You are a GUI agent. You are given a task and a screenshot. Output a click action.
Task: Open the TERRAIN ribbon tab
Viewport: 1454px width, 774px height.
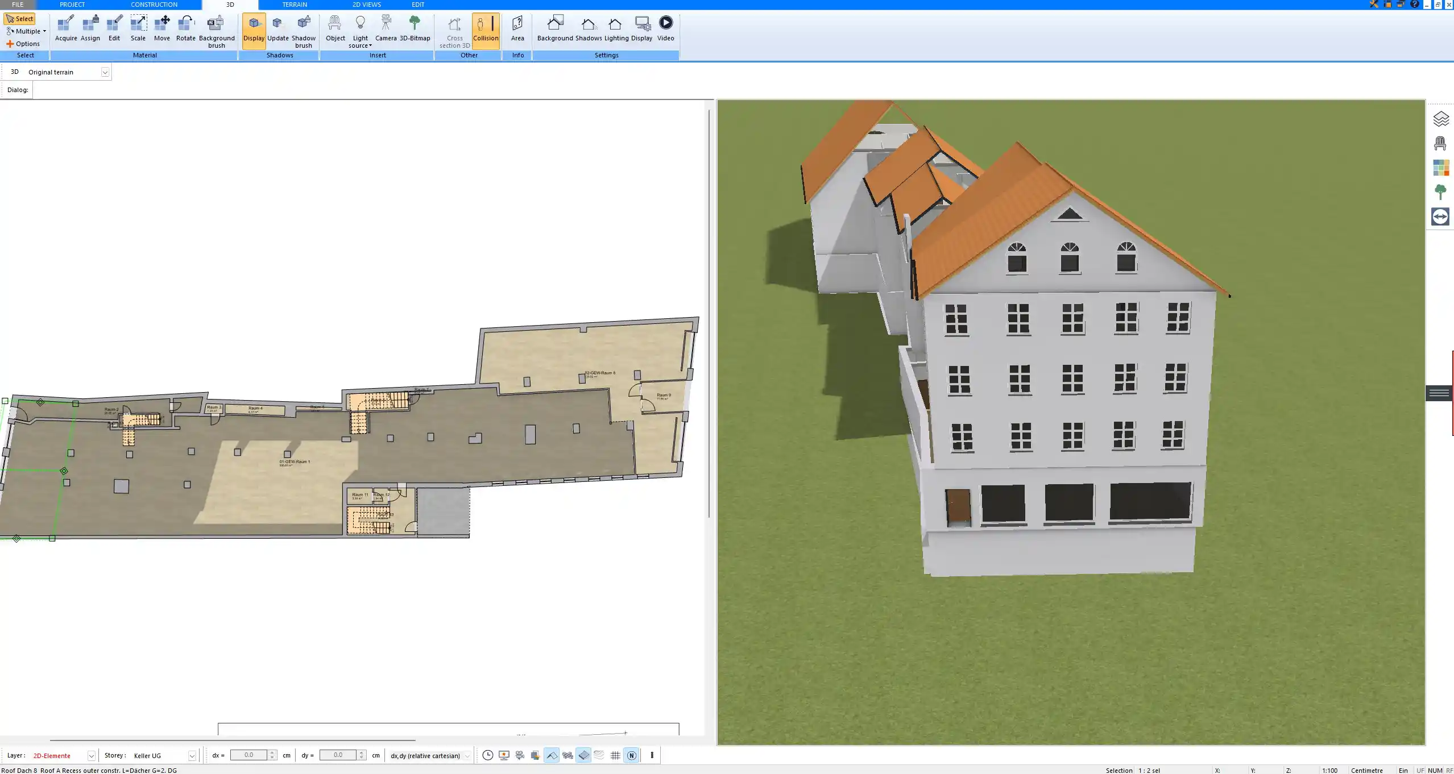click(x=295, y=5)
